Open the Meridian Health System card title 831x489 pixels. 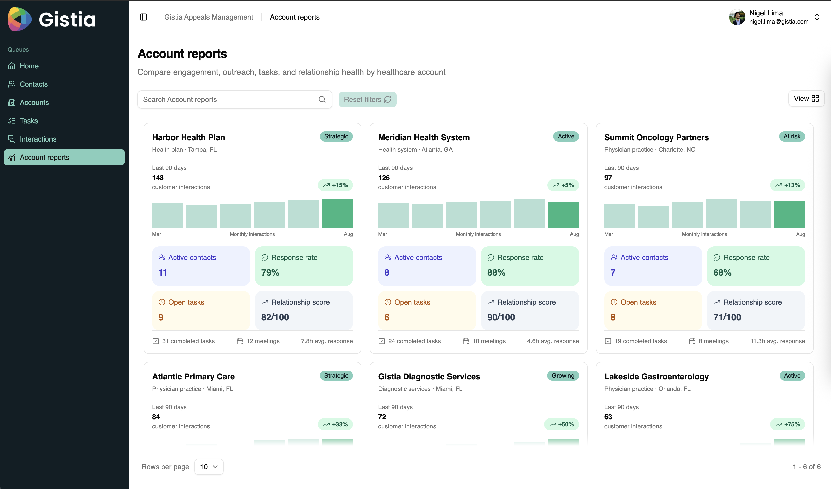[424, 137]
